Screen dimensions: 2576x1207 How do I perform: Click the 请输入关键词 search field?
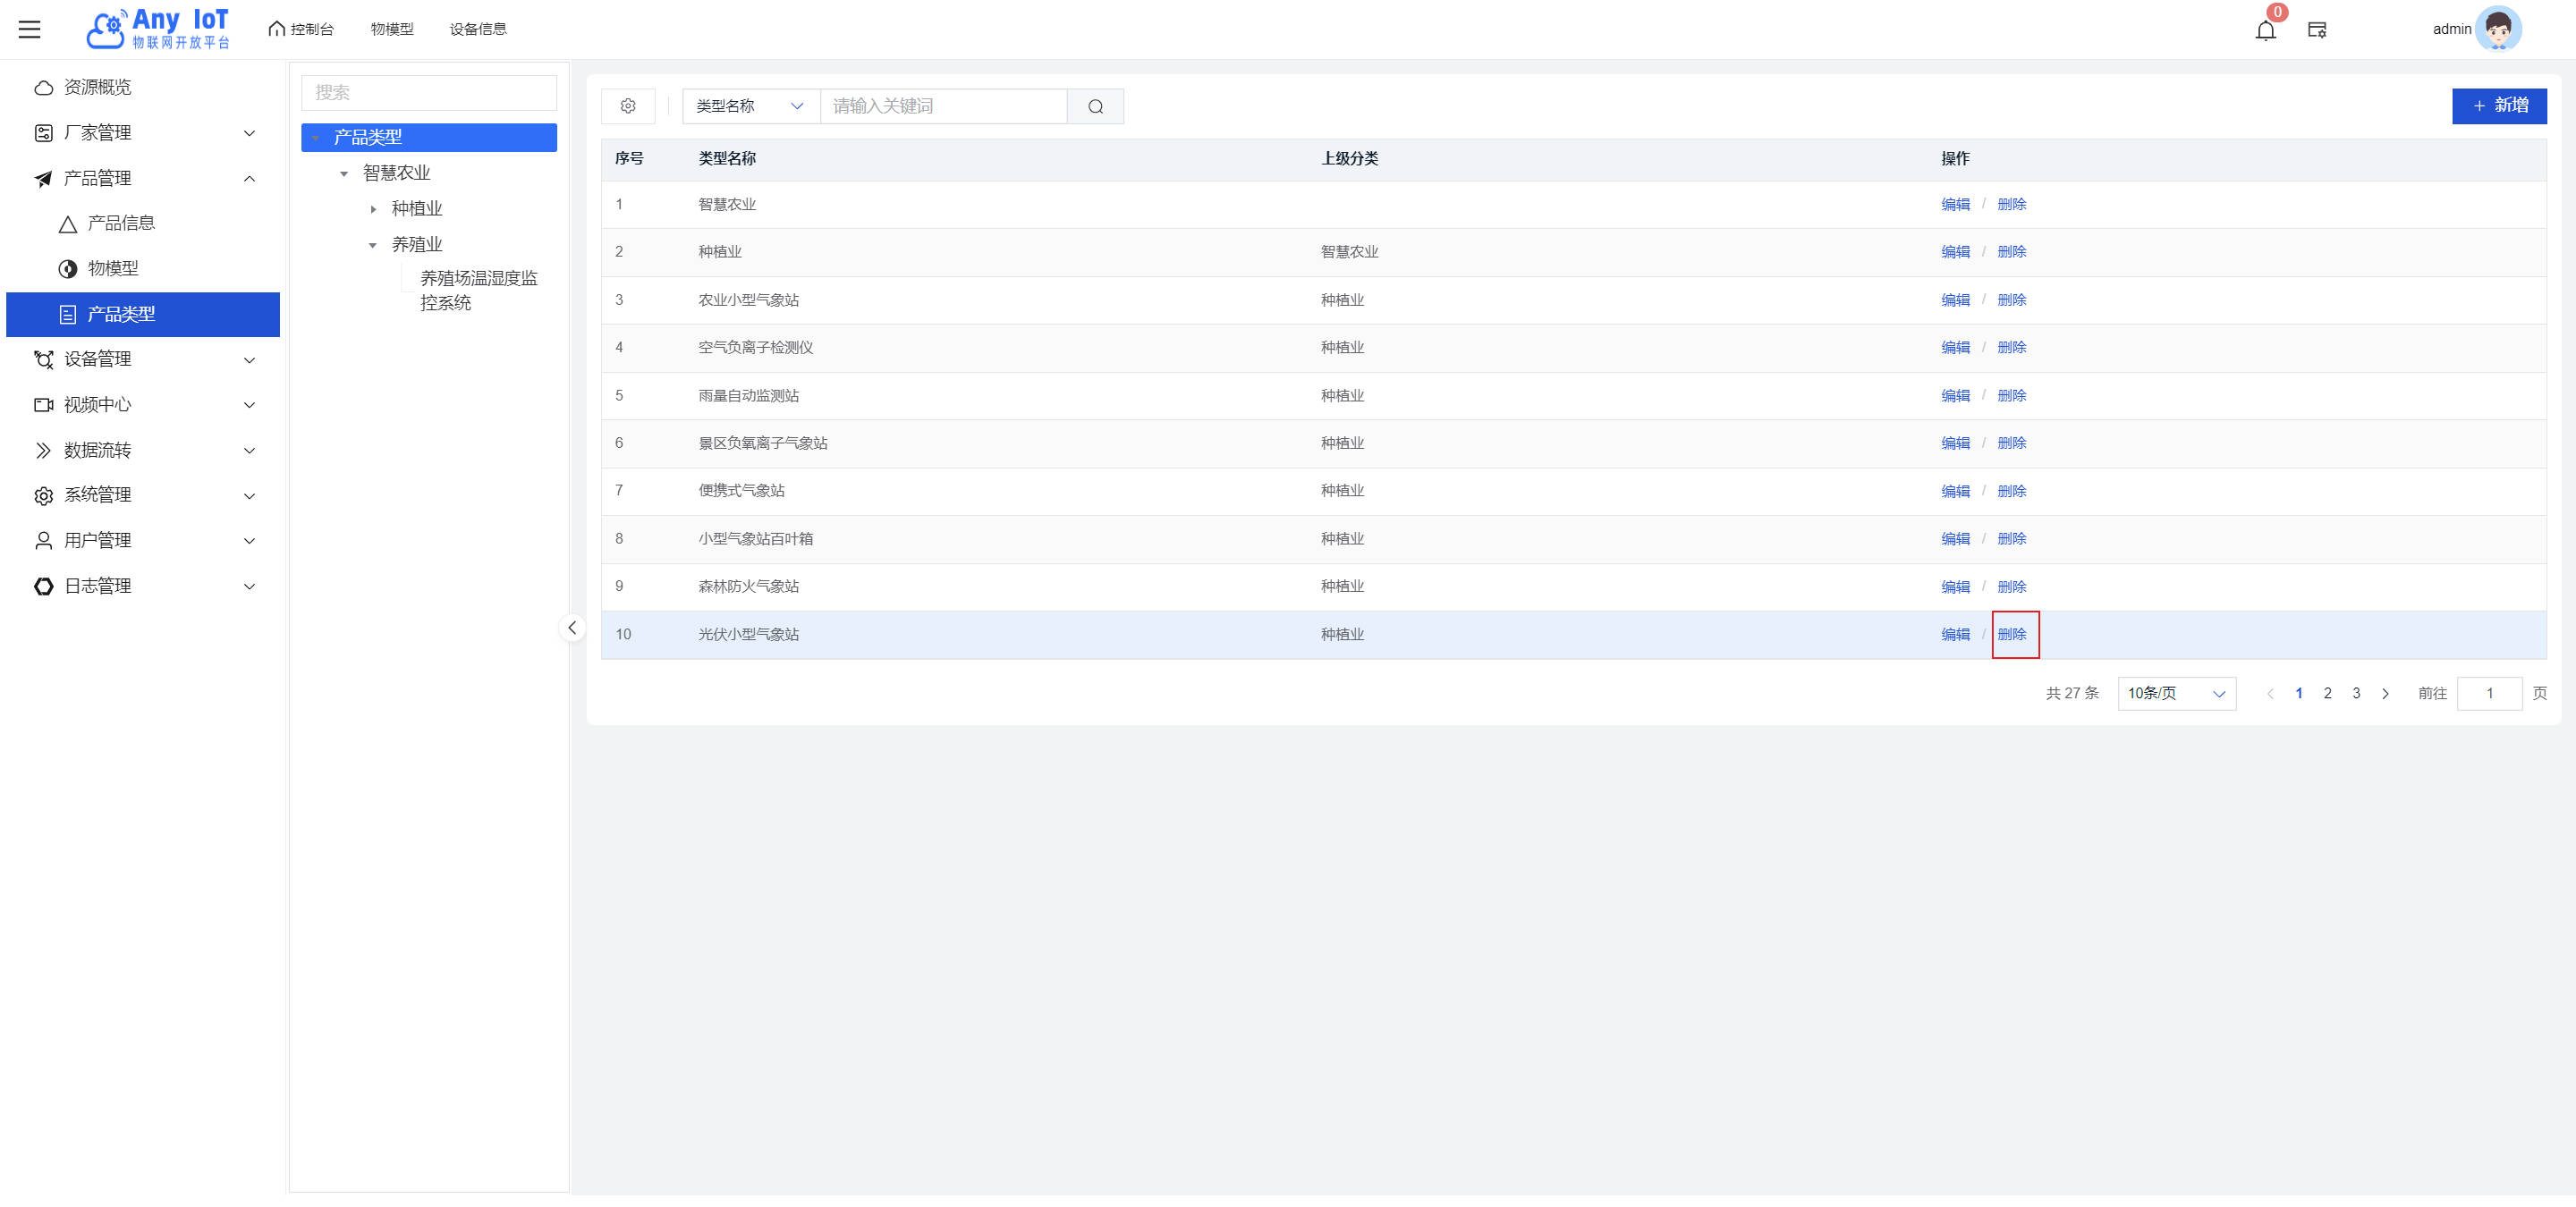point(943,106)
